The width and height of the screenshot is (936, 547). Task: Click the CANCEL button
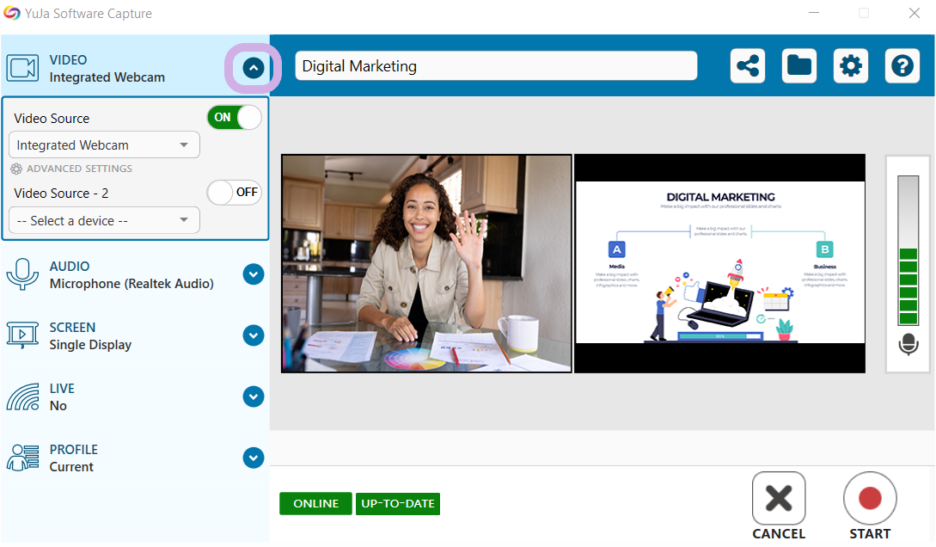click(x=779, y=499)
